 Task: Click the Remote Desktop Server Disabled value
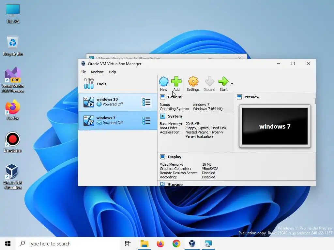pyautogui.click(x=208, y=173)
